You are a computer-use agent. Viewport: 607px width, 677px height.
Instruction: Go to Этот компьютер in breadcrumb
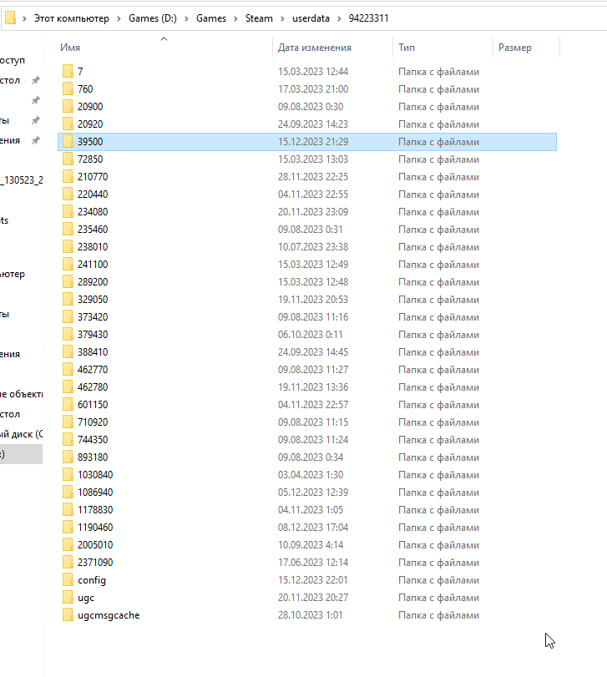(72, 18)
